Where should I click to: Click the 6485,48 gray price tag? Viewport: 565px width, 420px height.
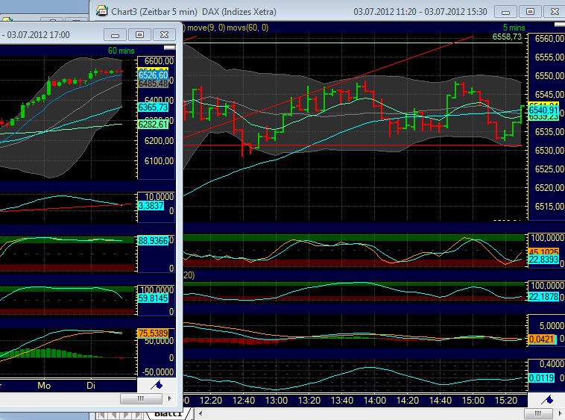pyautogui.click(x=153, y=84)
